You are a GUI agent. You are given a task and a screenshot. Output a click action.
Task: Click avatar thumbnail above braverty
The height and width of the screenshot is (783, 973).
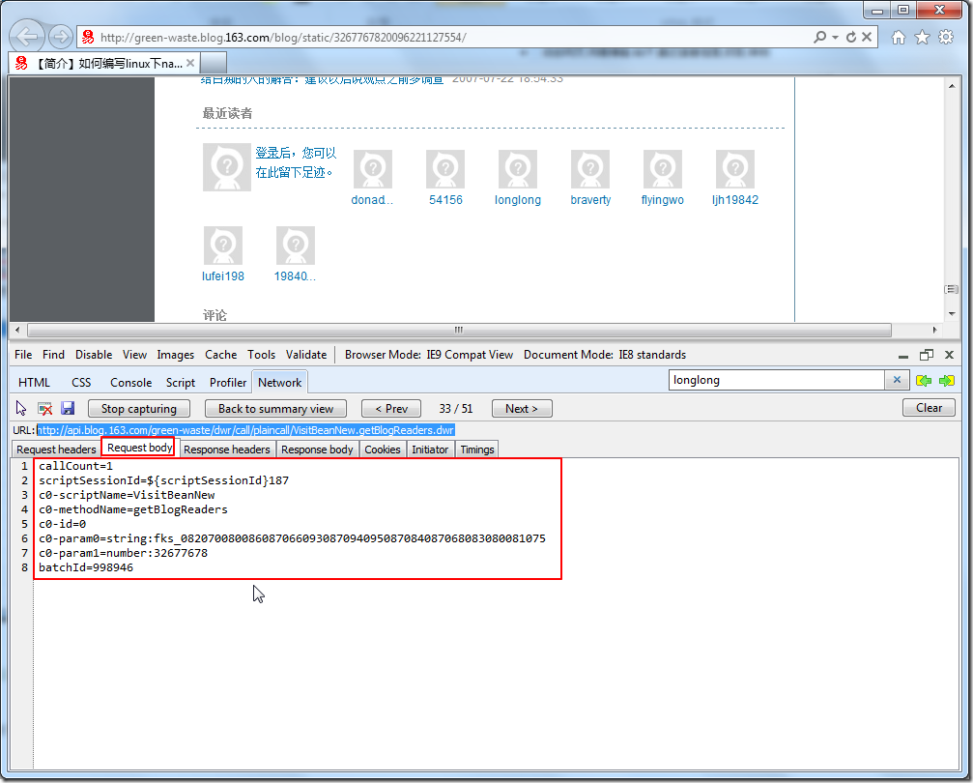pos(590,169)
